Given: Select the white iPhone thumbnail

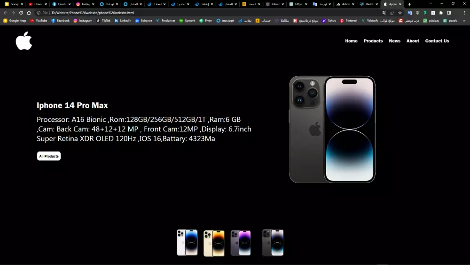Looking at the screenshot, I should point(188,242).
